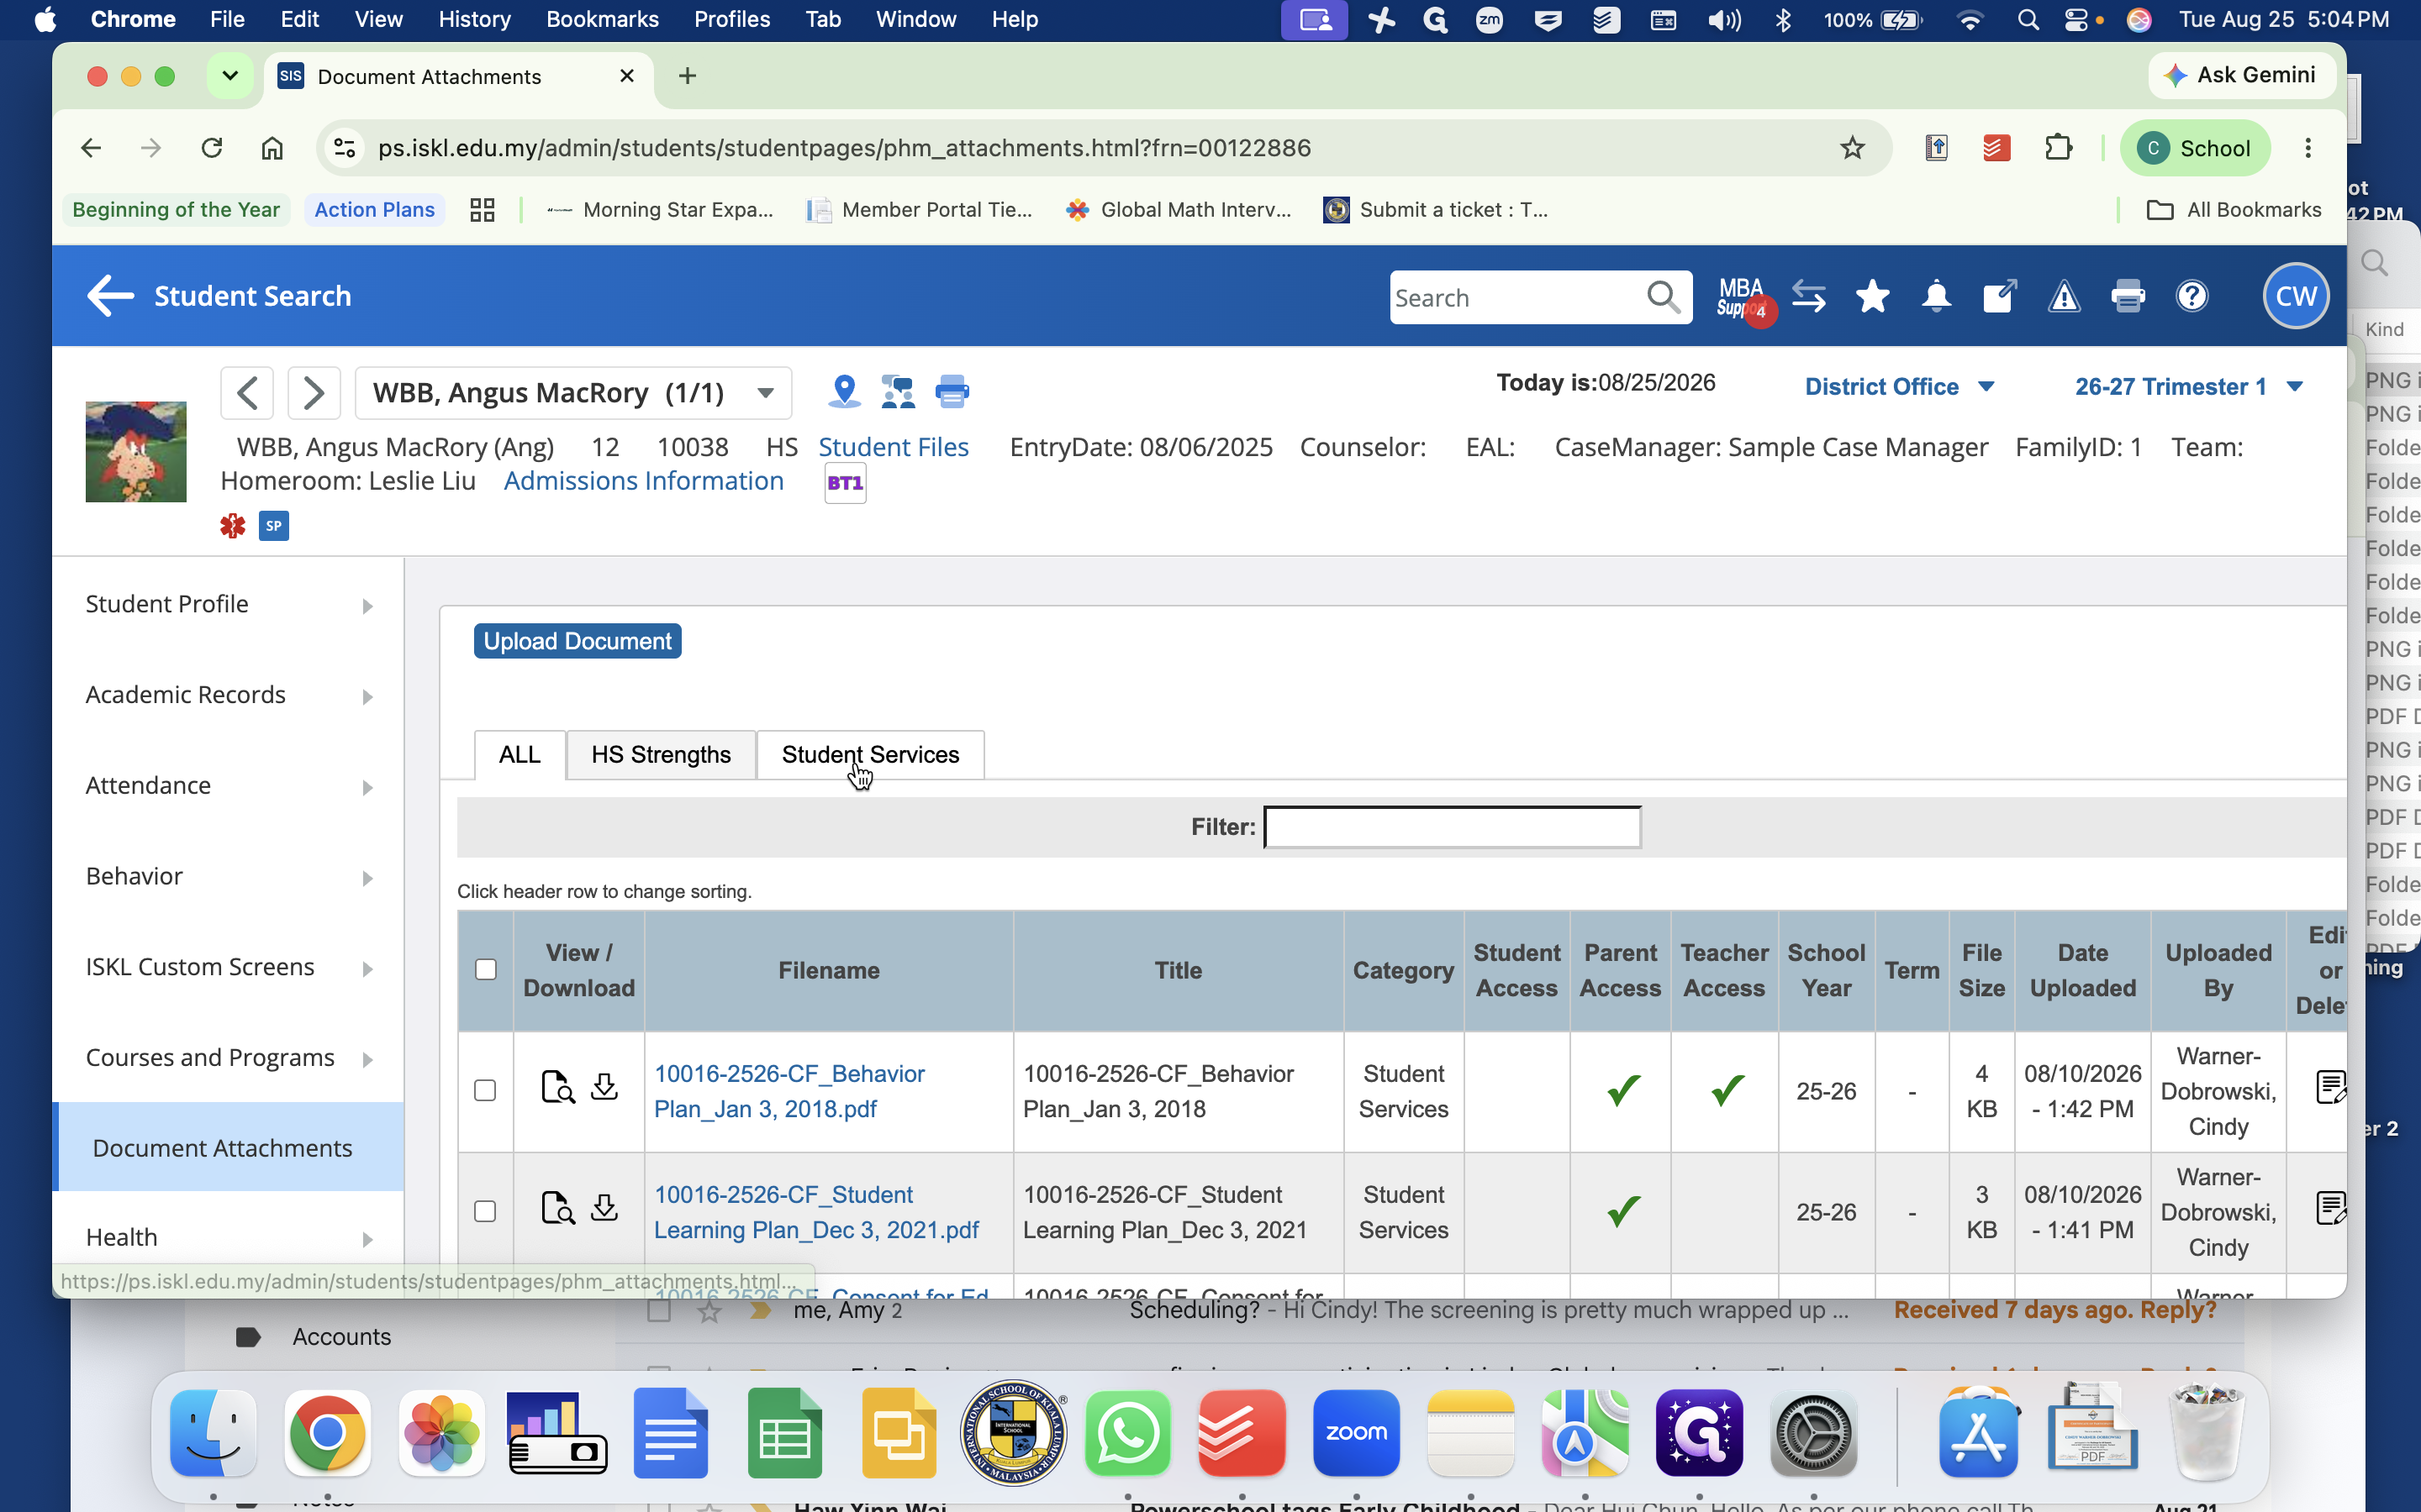Click the open-in-new-window icon in header
The image size is (2421, 1512).
point(2000,297)
